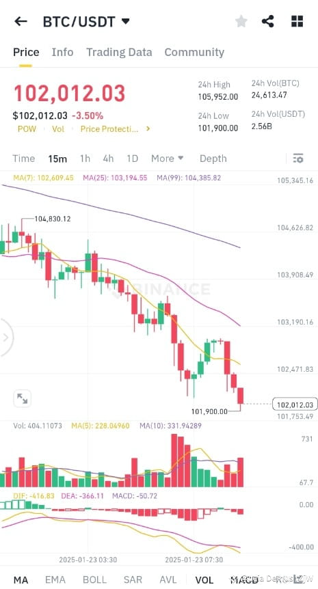Switch to the Trading Data tab
The width and height of the screenshot is (318, 589).
(x=119, y=52)
